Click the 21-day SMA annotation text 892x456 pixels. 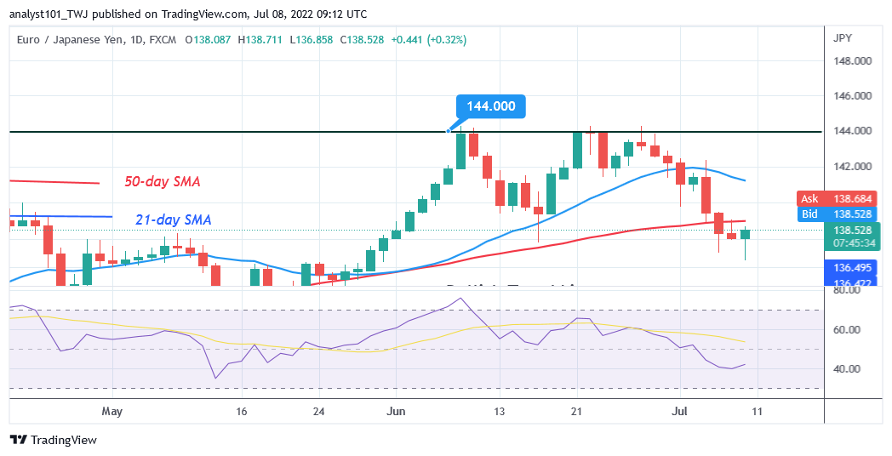point(173,219)
